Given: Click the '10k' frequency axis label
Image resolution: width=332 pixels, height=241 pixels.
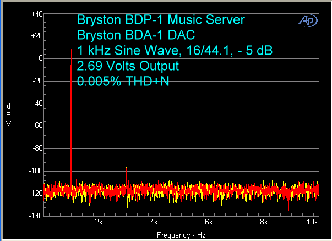Looking at the screenshot, I should click(x=313, y=222).
